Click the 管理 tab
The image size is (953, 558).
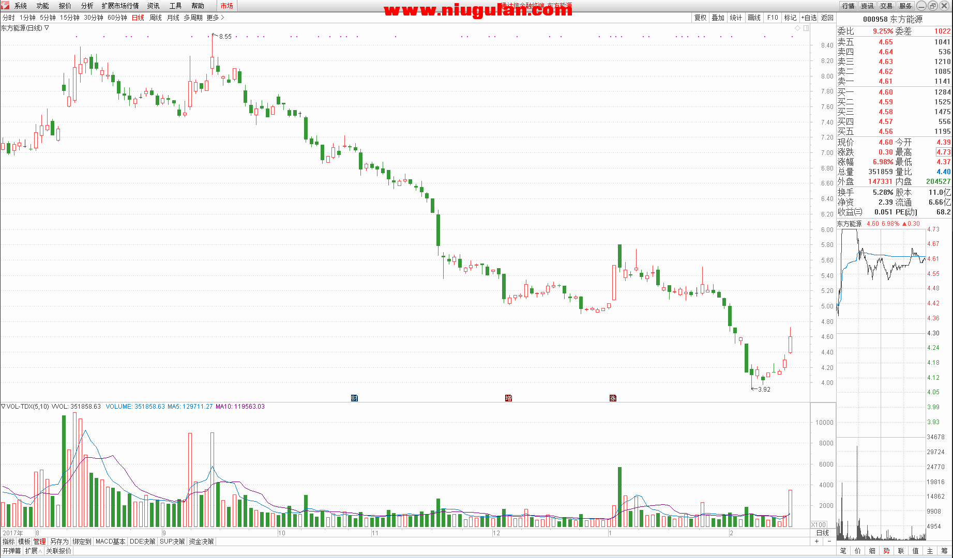(40, 541)
